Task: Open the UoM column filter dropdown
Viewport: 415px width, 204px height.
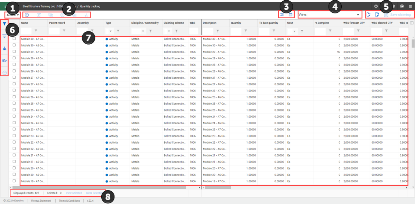Action: pyautogui.click(x=295, y=31)
